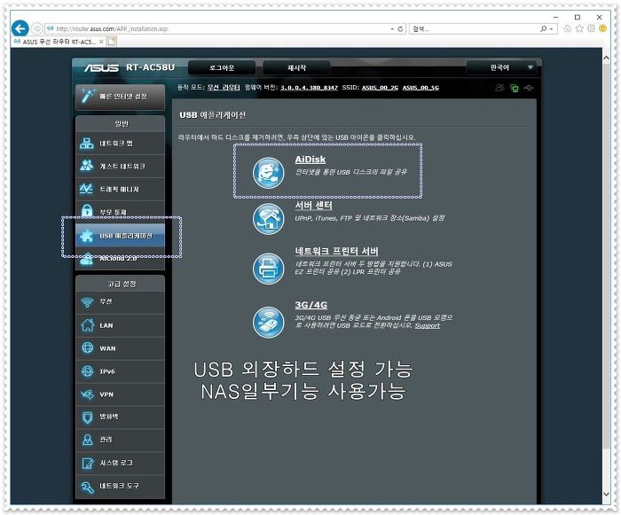Click the guest network users status icon
Viewport: 621px width, 515px height.
point(499,88)
